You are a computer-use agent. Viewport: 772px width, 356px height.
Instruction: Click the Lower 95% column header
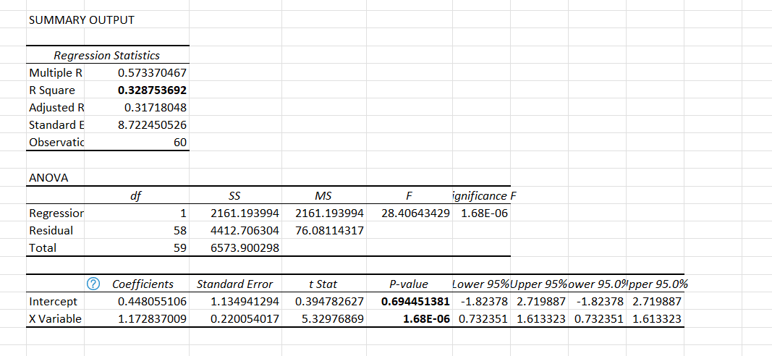pos(480,284)
